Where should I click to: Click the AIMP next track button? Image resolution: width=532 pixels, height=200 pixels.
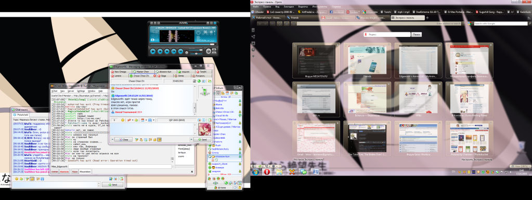[180, 51]
